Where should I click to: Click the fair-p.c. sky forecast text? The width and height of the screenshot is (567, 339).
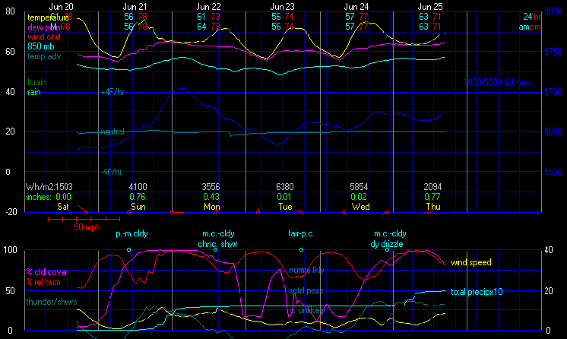coord(301,233)
